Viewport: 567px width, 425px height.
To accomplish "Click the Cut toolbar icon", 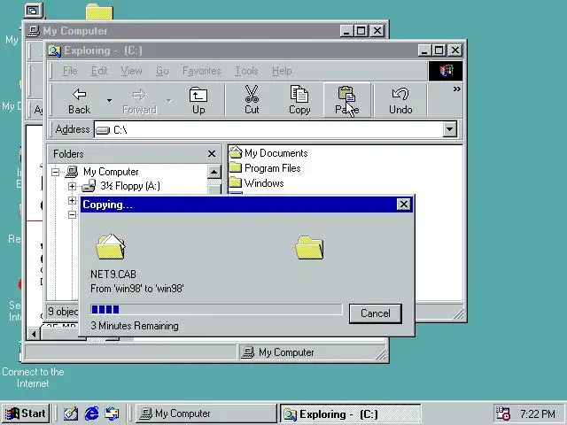I will pos(252,100).
